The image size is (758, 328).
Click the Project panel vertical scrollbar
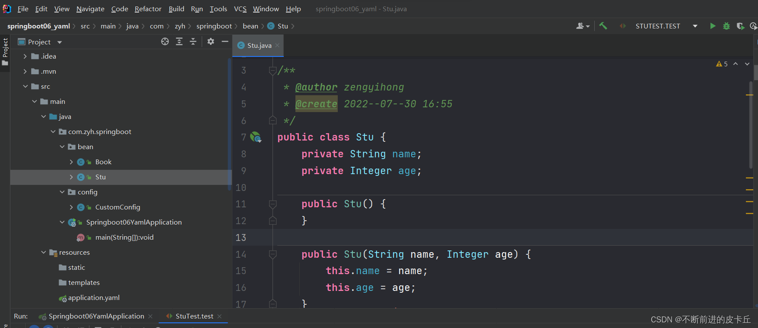[x=229, y=124]
